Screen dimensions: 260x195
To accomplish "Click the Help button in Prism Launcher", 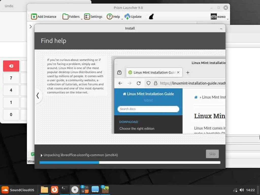I will point(113,17).
